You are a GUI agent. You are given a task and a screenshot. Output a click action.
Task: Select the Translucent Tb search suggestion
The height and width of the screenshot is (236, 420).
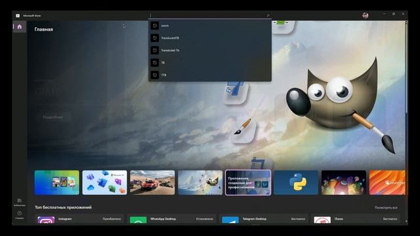tap(210, 50)
